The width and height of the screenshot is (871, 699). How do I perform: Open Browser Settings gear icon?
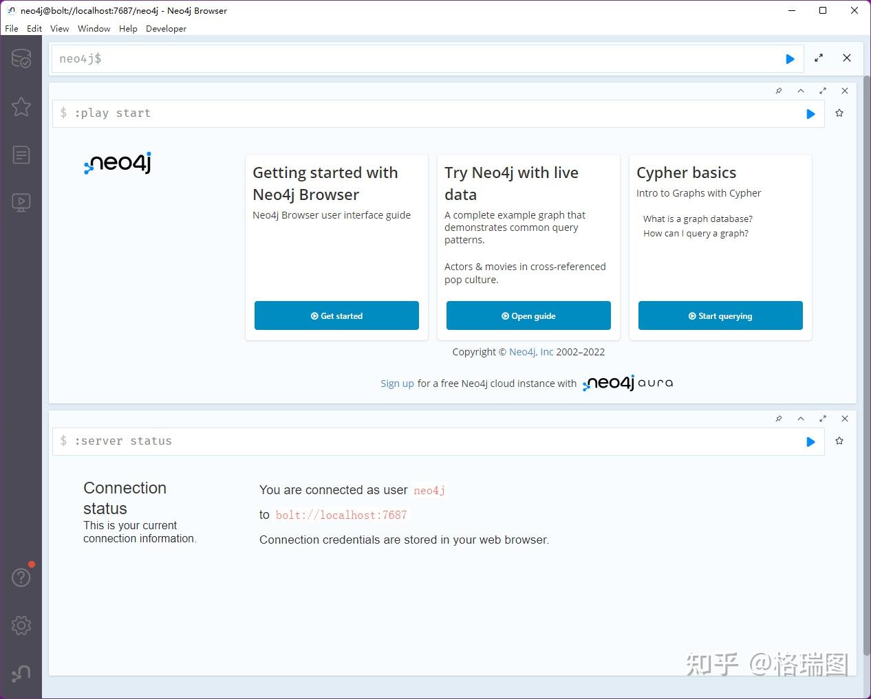[x=21, y=625]
